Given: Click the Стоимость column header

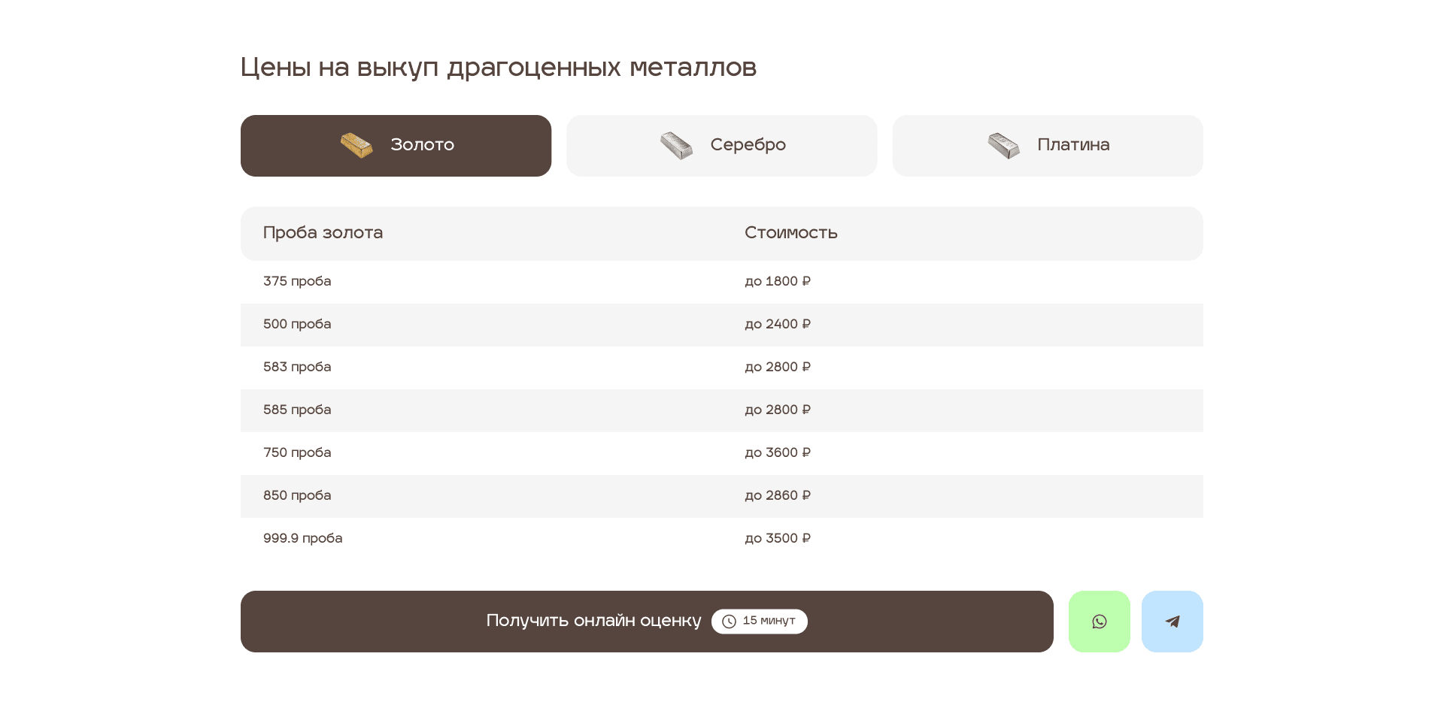Looking at the screenshot, I should click(790, 233).
